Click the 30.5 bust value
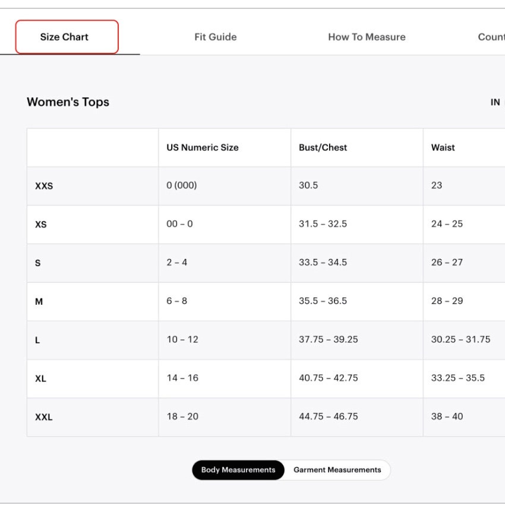Image resolution: width=505 pixels, height=505 pixels. point(308,185)
